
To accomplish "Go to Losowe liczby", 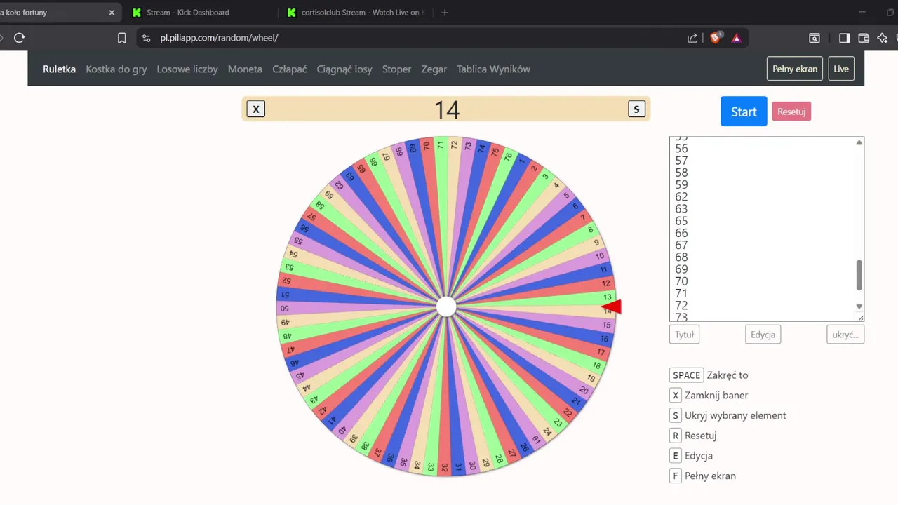I will (x=187, y=69).
